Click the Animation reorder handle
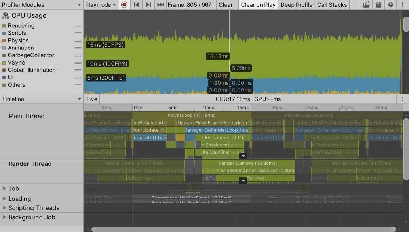Screen dimensions: 409x232 (x=78, y=48)
